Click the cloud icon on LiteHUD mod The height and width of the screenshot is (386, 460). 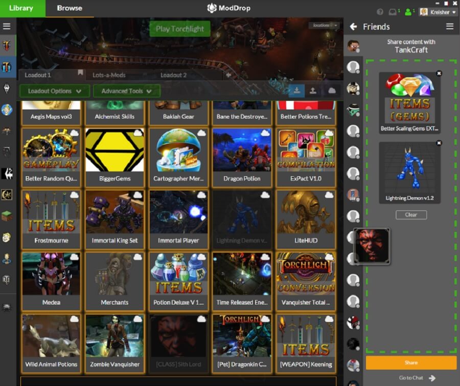[329, 195]
